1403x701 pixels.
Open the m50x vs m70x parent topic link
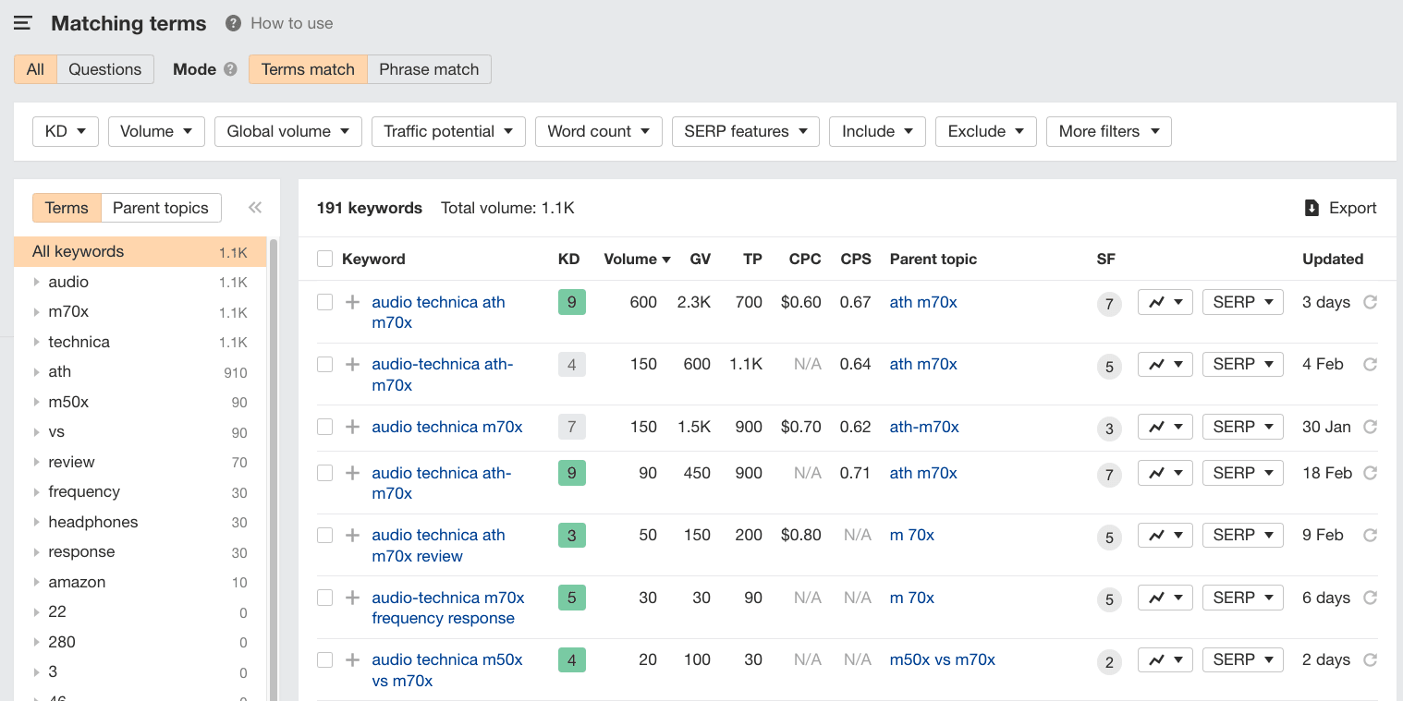coord(943,659)
